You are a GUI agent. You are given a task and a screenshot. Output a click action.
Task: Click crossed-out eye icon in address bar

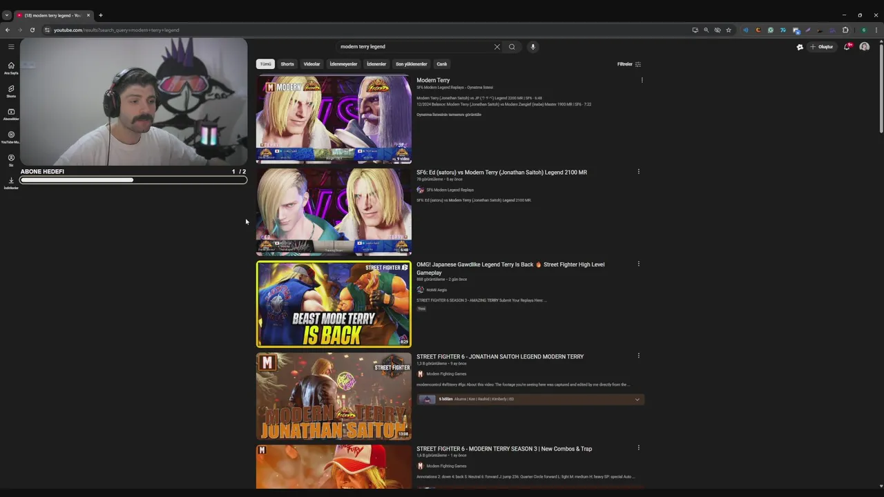(717, 30)
